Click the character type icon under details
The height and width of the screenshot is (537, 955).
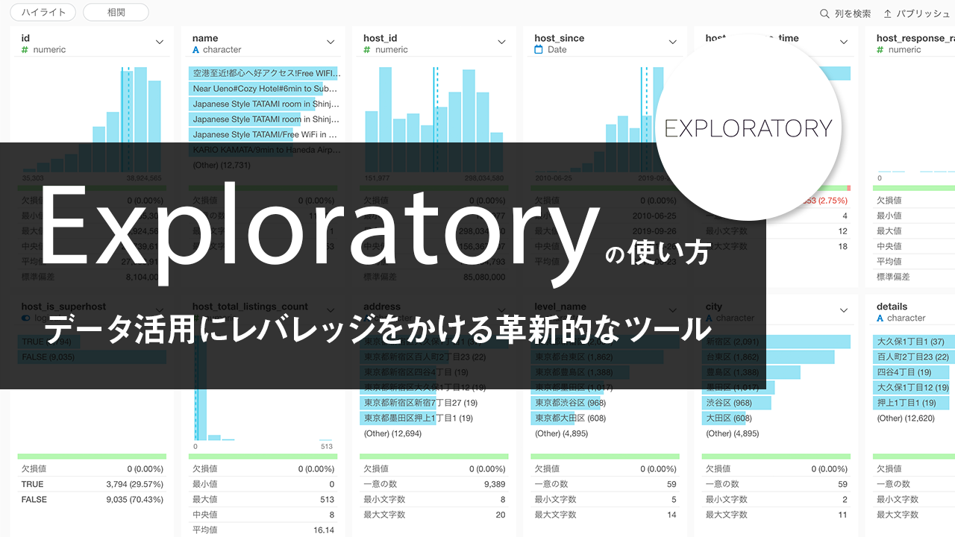pyautogui.click(x=880, y=318)
